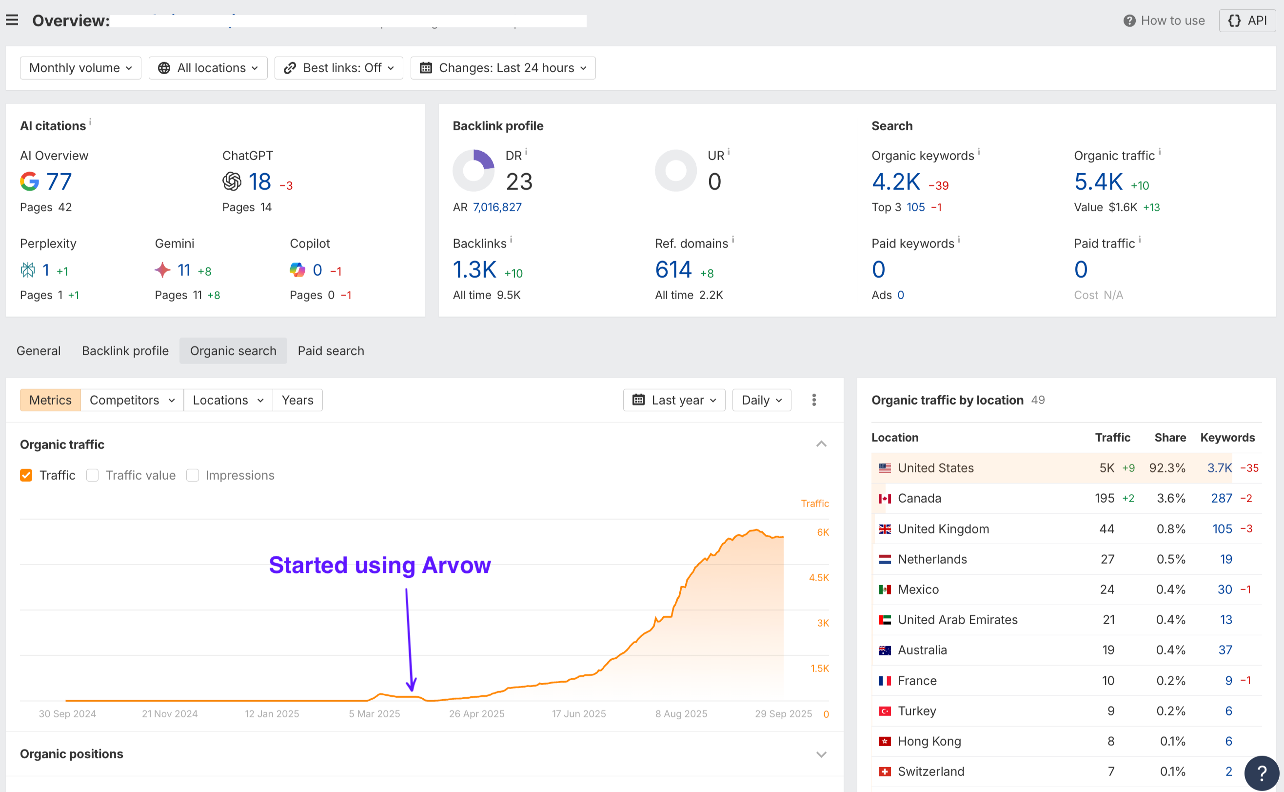Click the DR donut chart icon
1284x792 pixels.
pos(473,171)
